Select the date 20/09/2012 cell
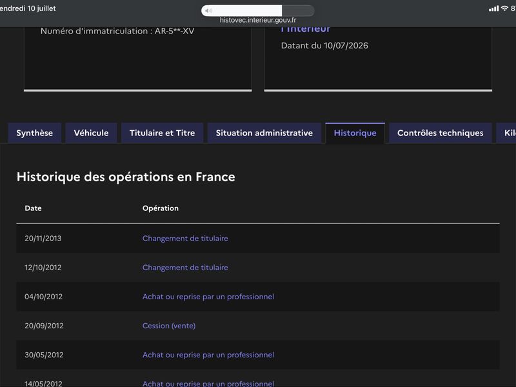Viewport: 516px width, 387px height. click(x=44, y=326)
